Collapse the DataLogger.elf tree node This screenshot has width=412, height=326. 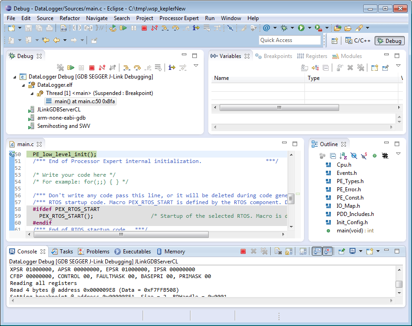pyautogui.click(x=24, y=85)
